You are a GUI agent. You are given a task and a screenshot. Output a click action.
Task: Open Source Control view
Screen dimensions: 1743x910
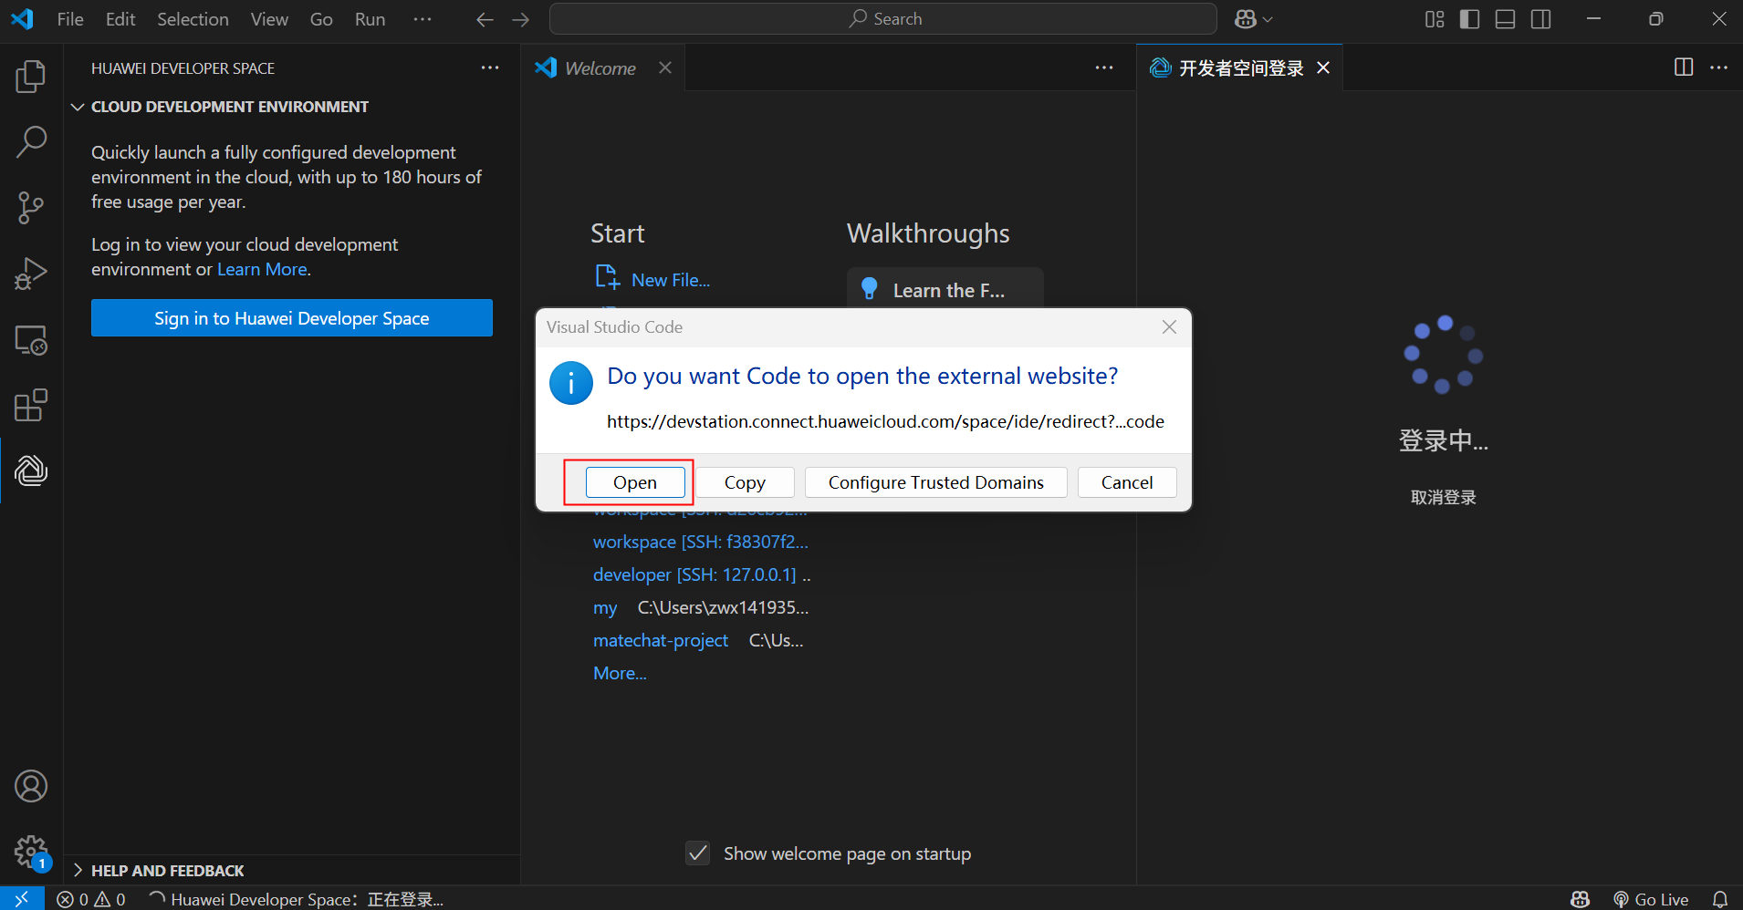coord(31,208)
